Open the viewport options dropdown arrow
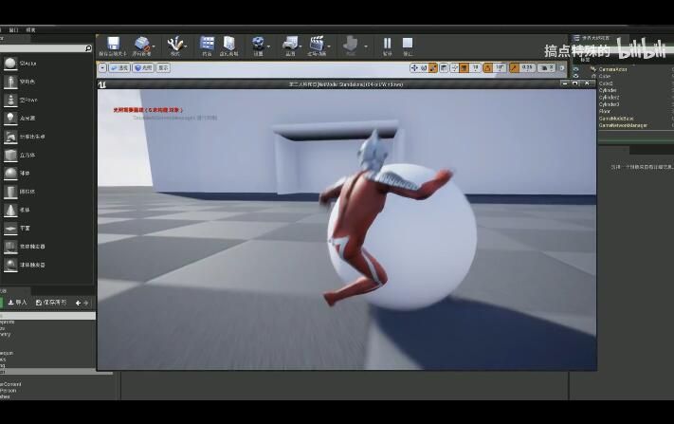The height and width of the screenshot is (424, 674). click(102, 68)
